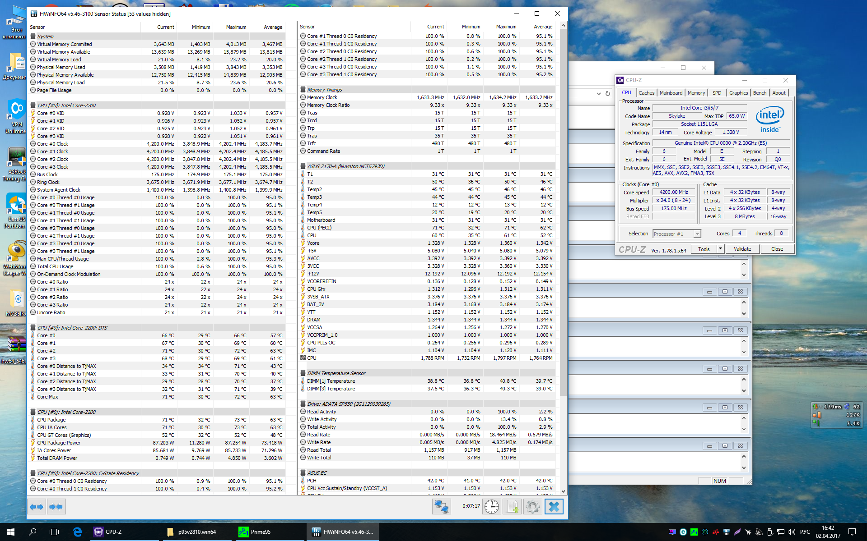Reset sensor timer with the clock icon
The width and height of the screenshot is (867, 541).
pyautogui.click(x=491, y=507)
